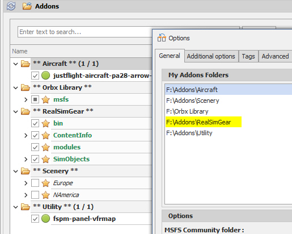Uncheck the SimObjects checkbox

[35, 159]
